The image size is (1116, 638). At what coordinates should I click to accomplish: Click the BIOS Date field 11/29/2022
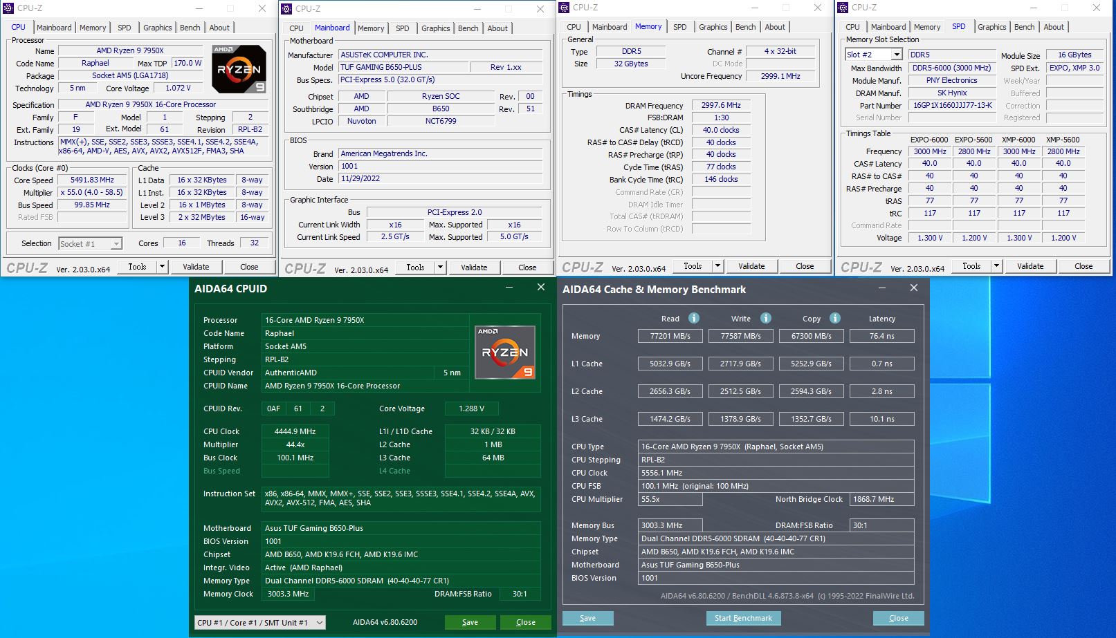(x=441, y=178)
